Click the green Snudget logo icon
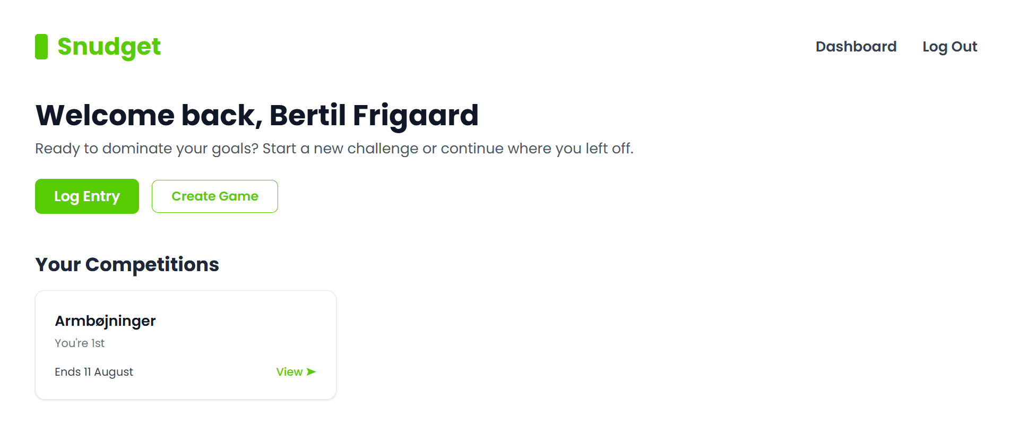Viewport: 1011px width, 433px height. coord(41,47)
